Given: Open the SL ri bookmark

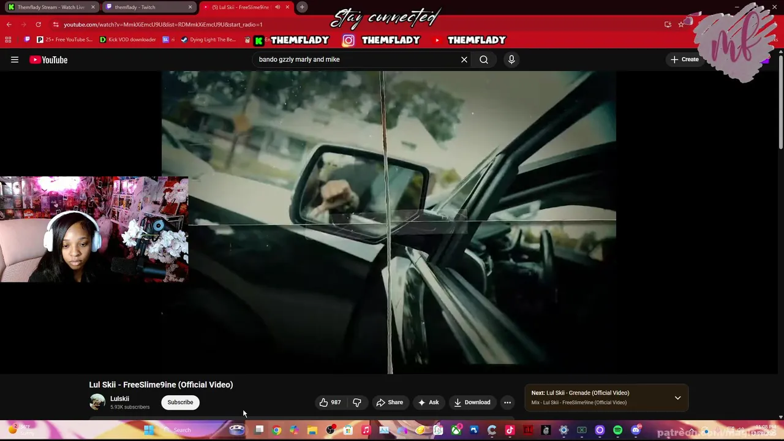Looking at the screenshot, I should 168,40.
